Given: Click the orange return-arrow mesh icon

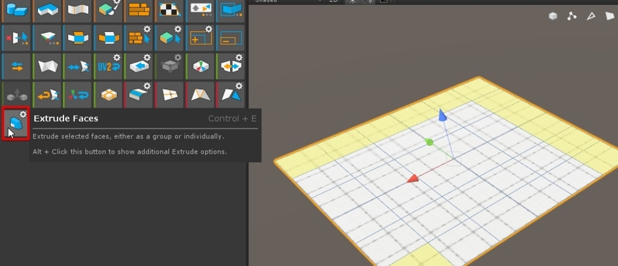Looking at the screenshot, I should [x=47, y=95].
